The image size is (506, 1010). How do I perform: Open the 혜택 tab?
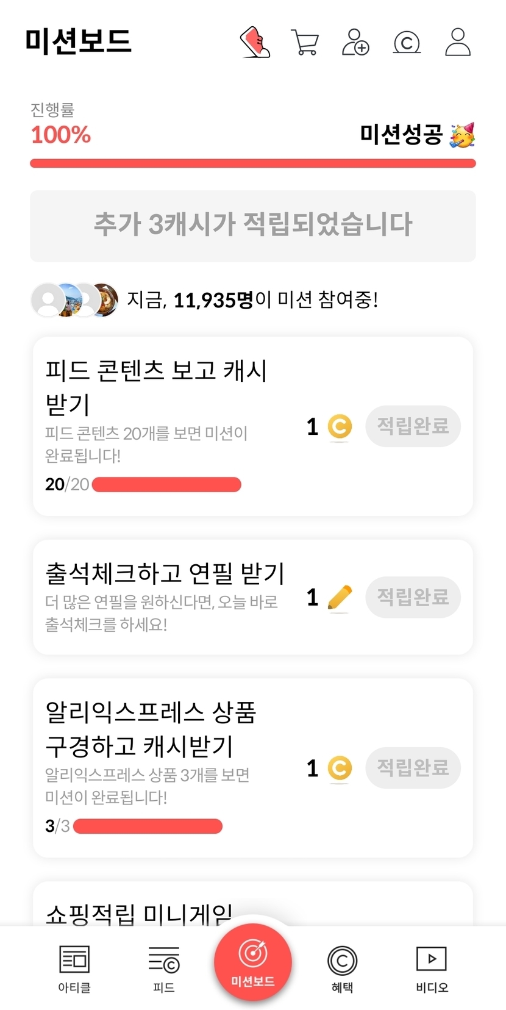(x=342, y=968)
